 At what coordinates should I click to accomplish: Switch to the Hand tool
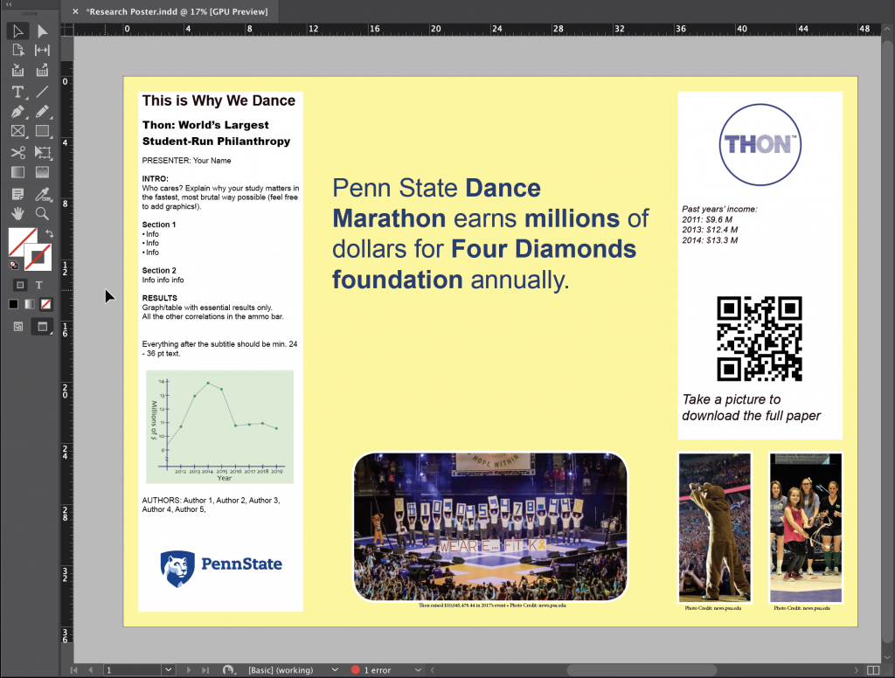[17, 214]
